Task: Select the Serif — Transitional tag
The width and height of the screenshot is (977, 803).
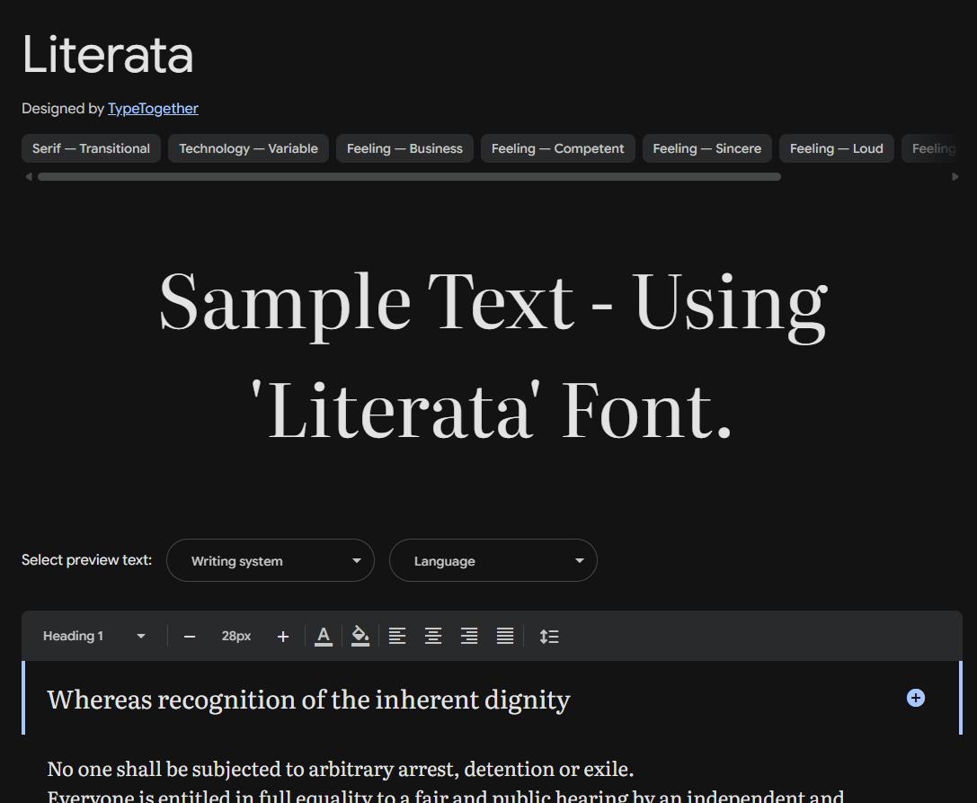Action: pos(91,148)
